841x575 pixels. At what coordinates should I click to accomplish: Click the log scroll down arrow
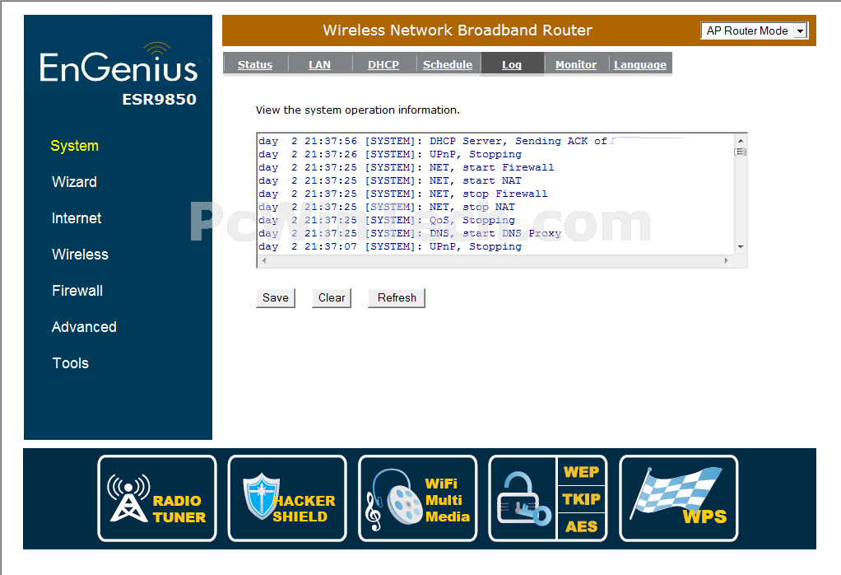tap(741, 247)
